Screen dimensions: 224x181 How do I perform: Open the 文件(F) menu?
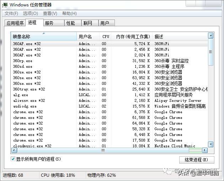tap(11, 13)
